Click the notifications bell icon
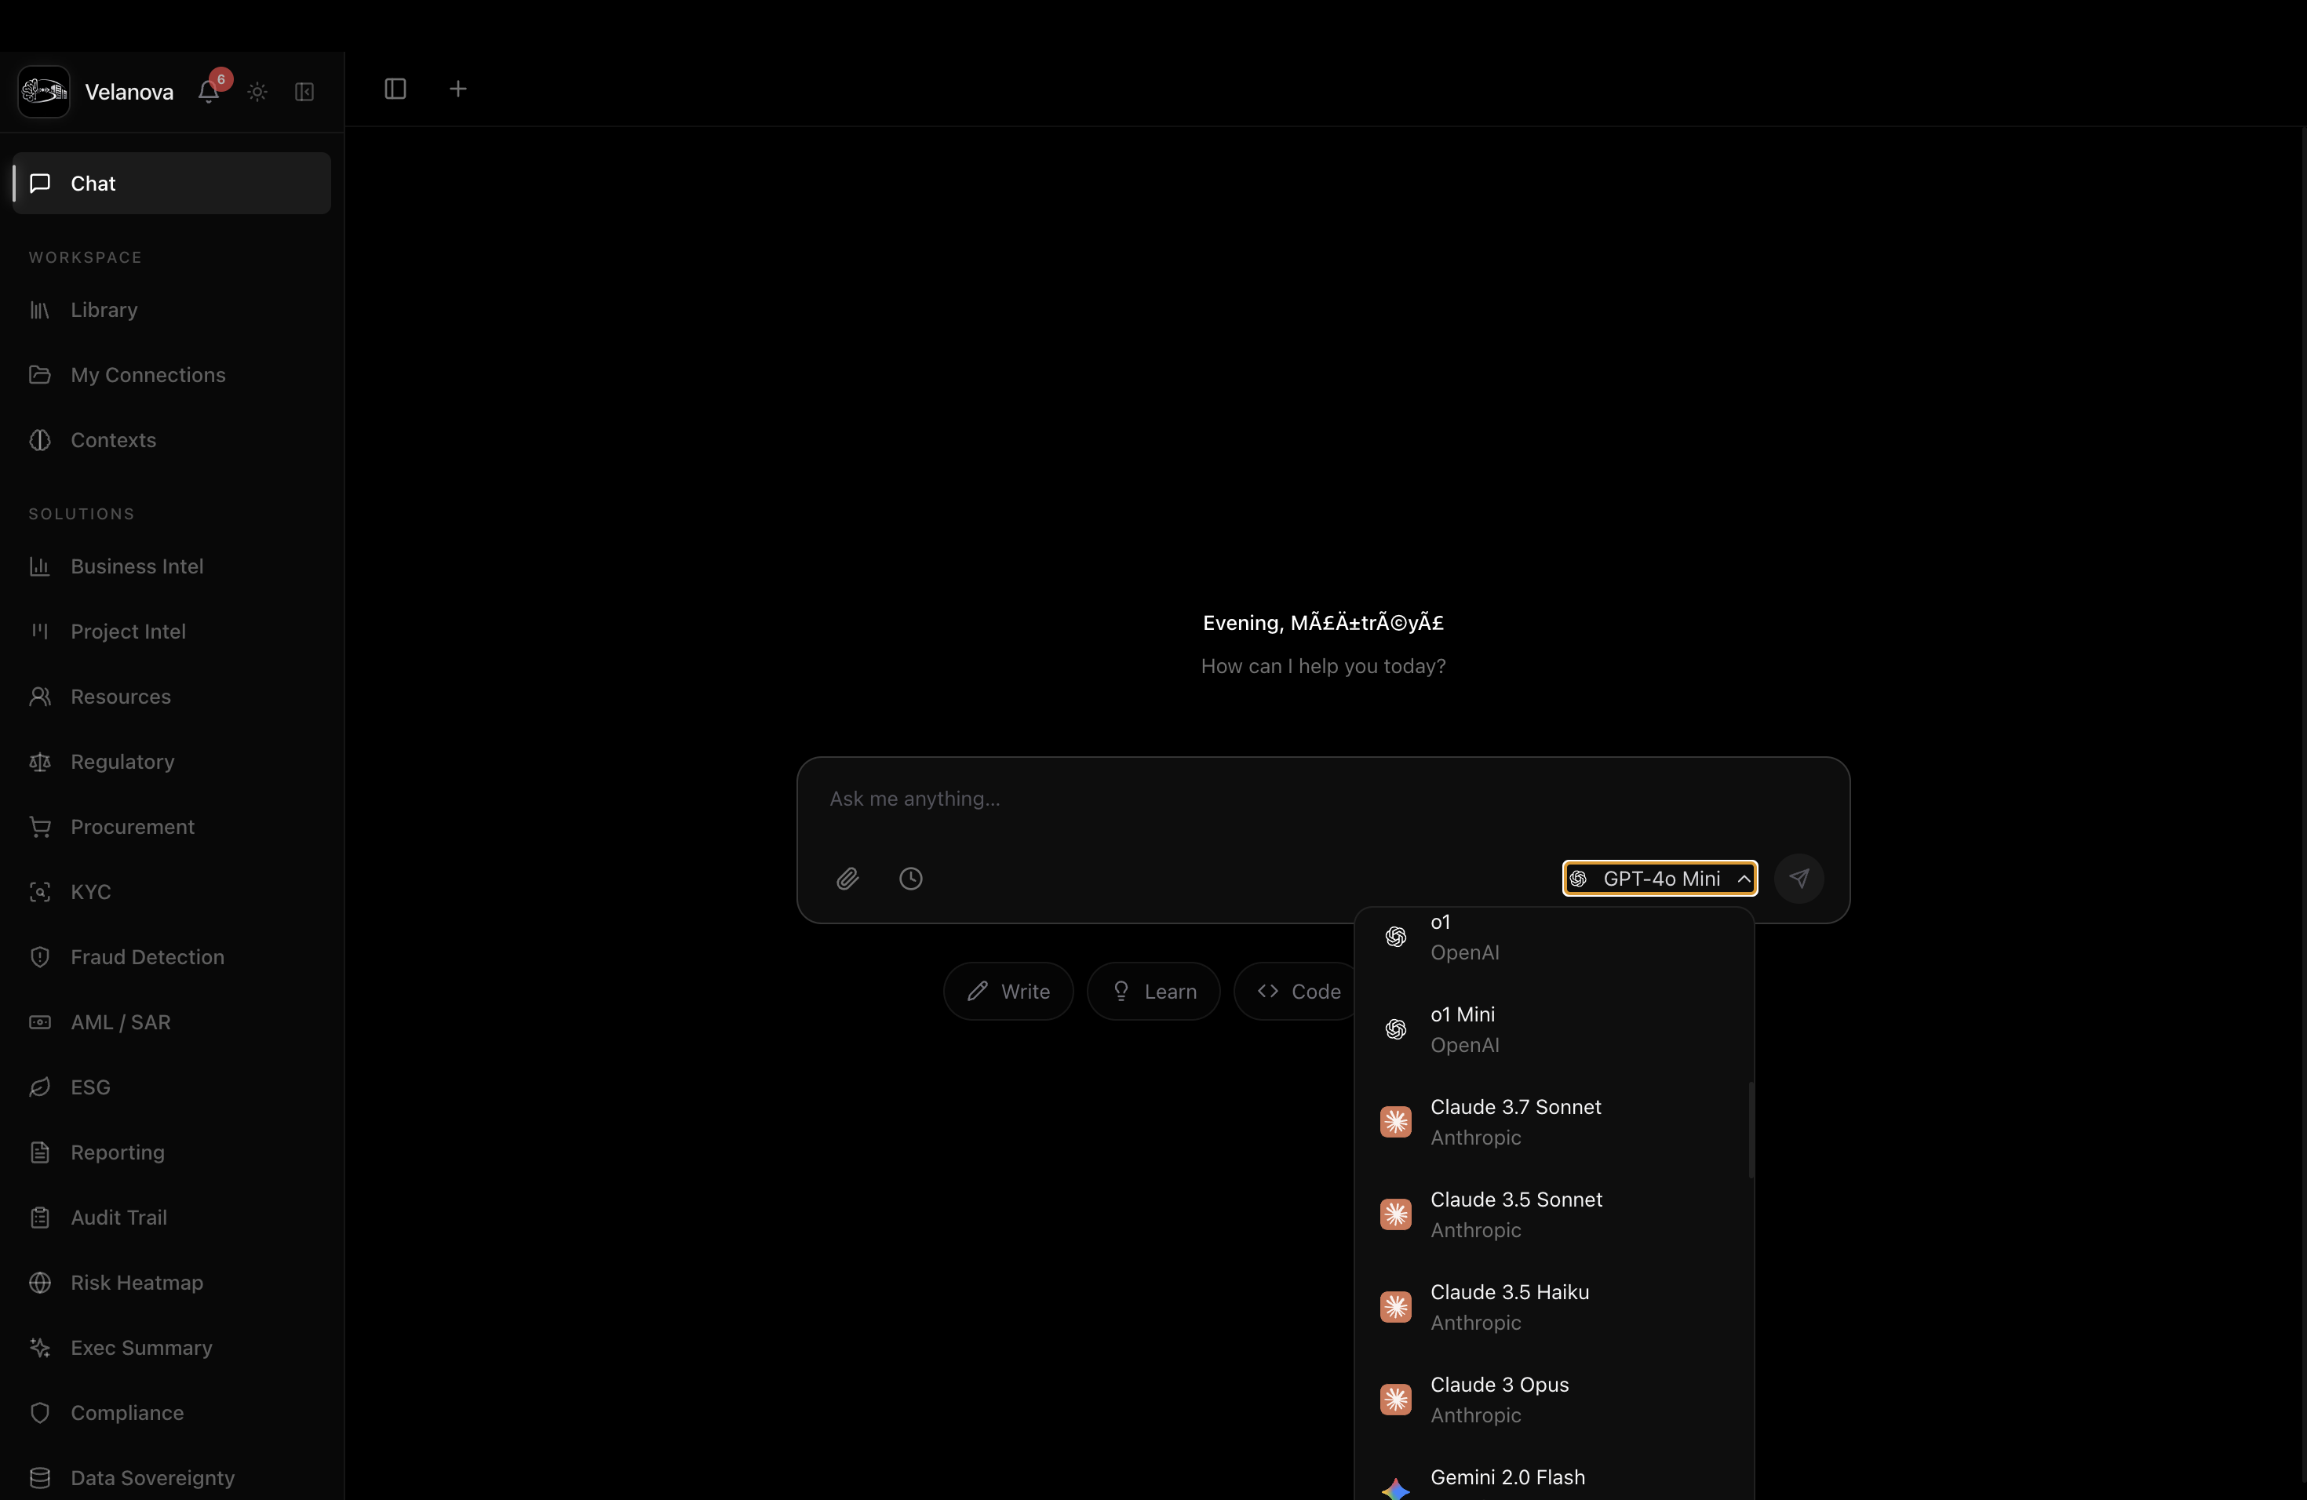Screen dimensions: 2307x1500 coord(209,92)
